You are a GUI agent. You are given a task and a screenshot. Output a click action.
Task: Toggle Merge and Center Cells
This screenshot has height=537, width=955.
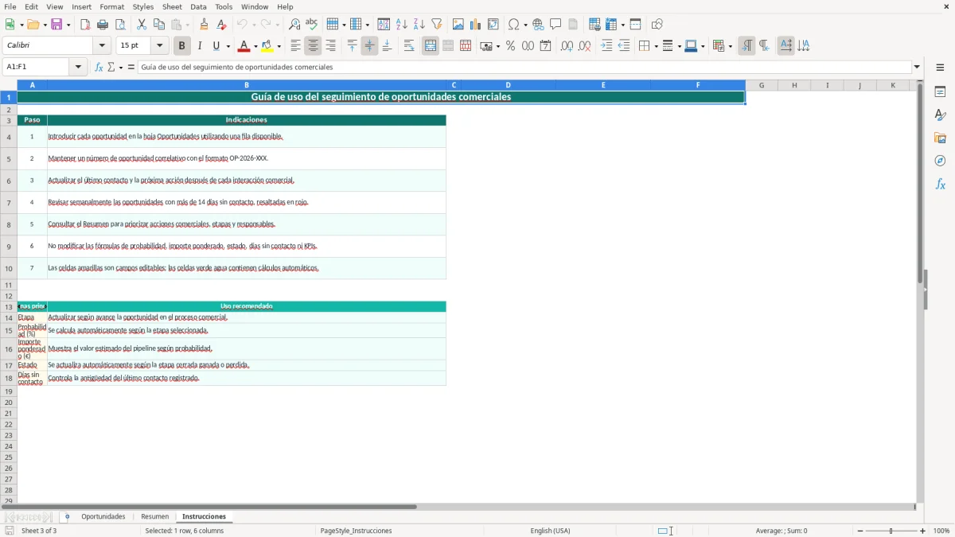(431, 46)
